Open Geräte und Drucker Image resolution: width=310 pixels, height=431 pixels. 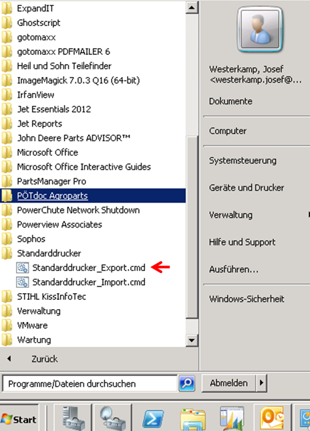[x=247, y=187]
